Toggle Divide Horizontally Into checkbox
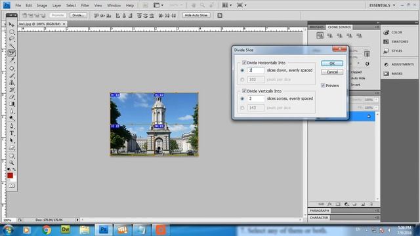 [x=244, y=63]
